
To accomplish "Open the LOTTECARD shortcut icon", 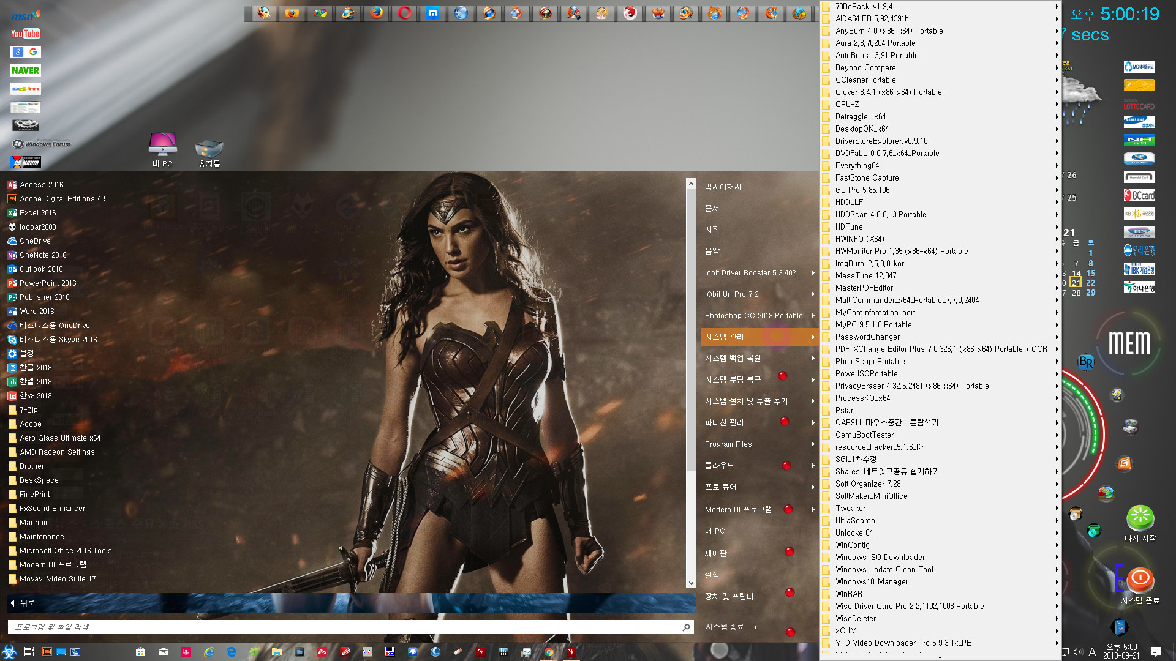I will (1139, 103).
